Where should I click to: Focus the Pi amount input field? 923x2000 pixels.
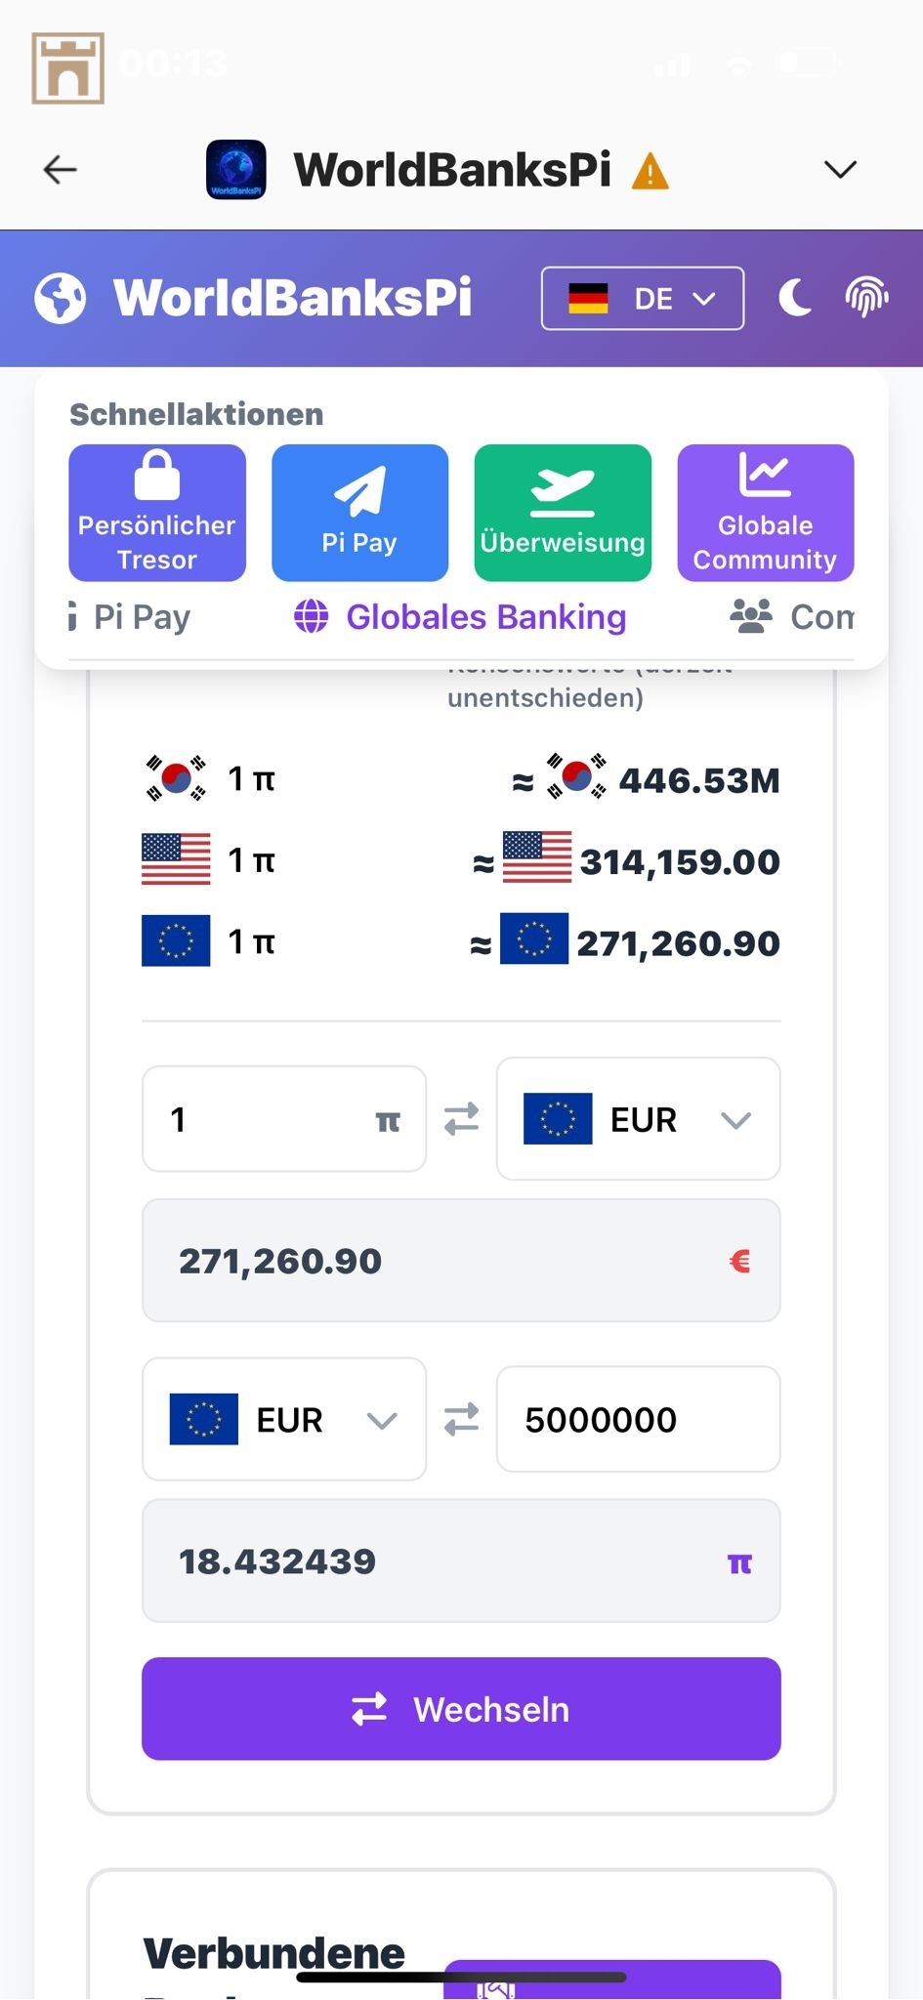pos(264,1119)
